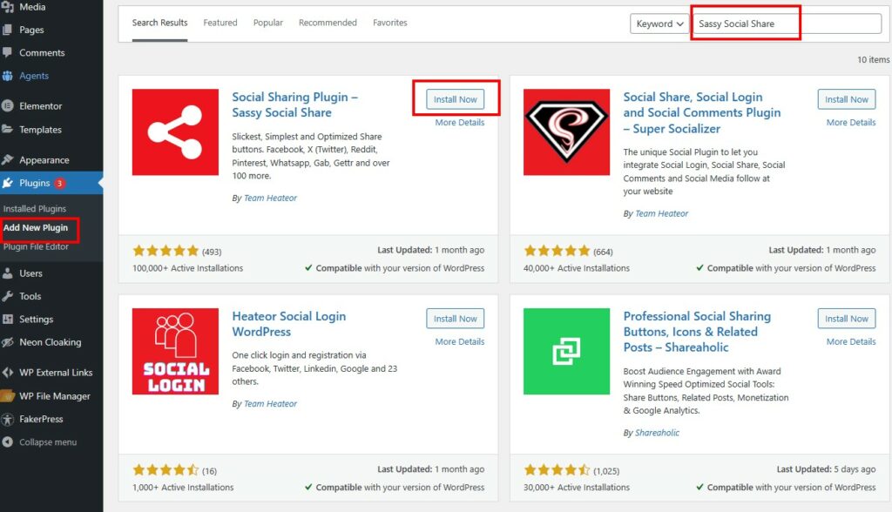
Task: Install Shareaholic plugin now
Action: pos(847,319)
